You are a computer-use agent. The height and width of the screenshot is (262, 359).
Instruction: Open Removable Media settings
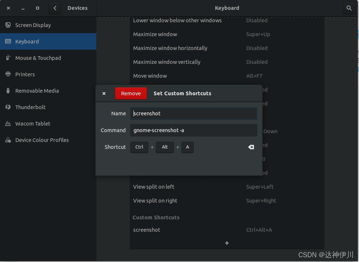[x=48, y=91]
